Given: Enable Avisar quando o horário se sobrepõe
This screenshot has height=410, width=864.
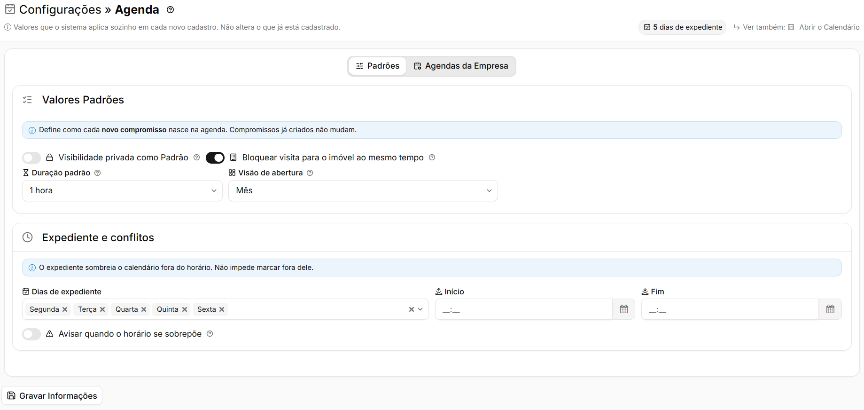Looking at the screenshot, I should 31,334.
